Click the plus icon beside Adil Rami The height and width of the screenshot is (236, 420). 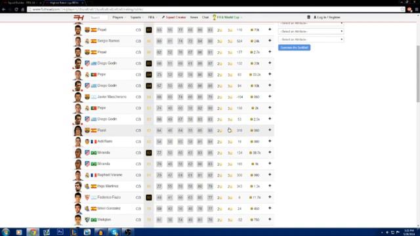point(270,141)
